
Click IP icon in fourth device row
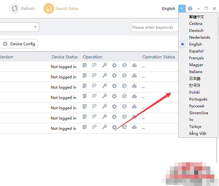(94, 96)
